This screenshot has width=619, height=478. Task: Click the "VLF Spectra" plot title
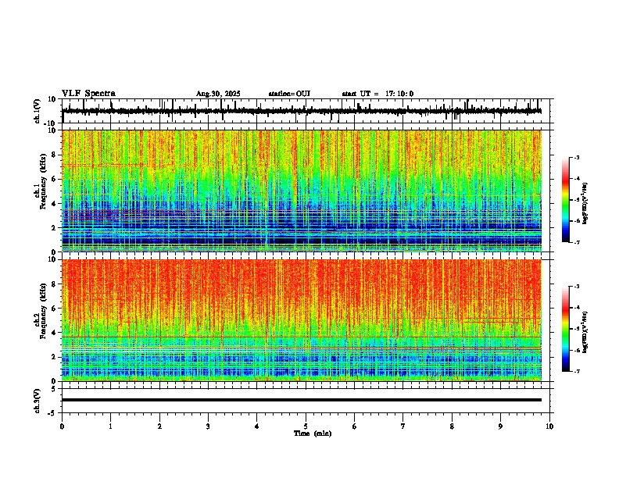88,94
